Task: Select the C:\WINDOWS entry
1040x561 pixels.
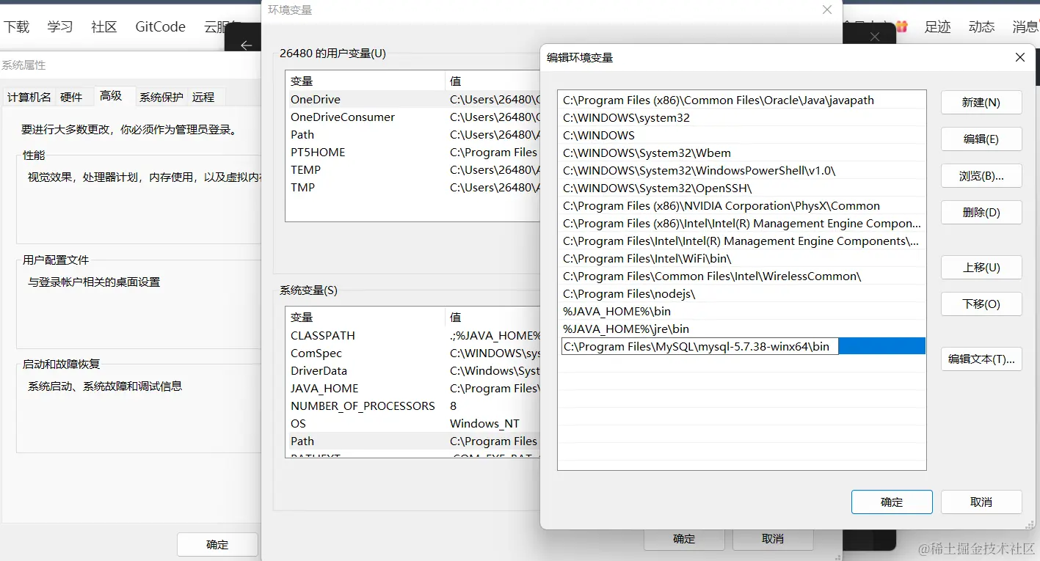Action: pyautogui.click(x=742, y=136)
